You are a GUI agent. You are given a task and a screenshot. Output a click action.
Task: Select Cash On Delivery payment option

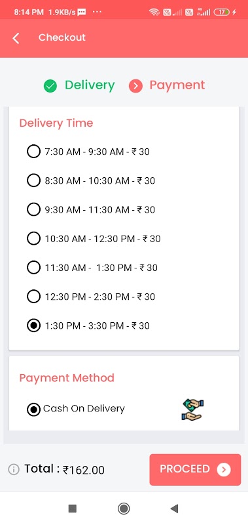[76, 409]
